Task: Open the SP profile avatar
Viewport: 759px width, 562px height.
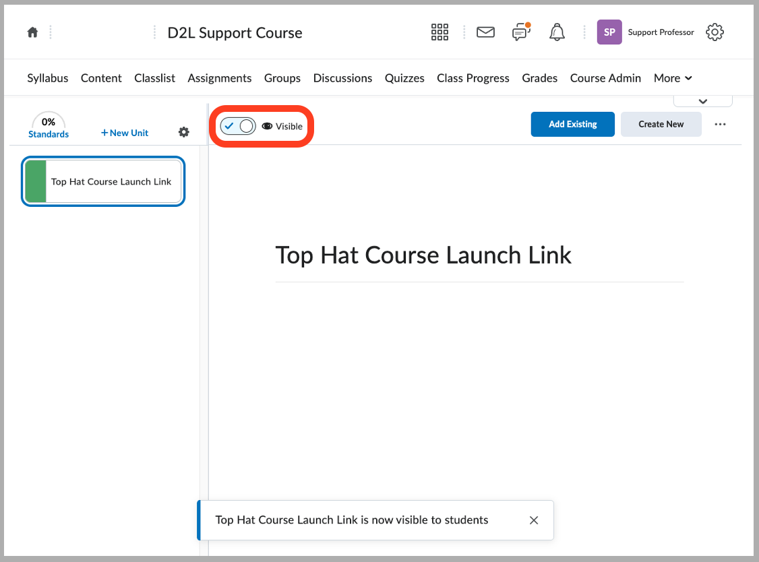Action: 609,32
